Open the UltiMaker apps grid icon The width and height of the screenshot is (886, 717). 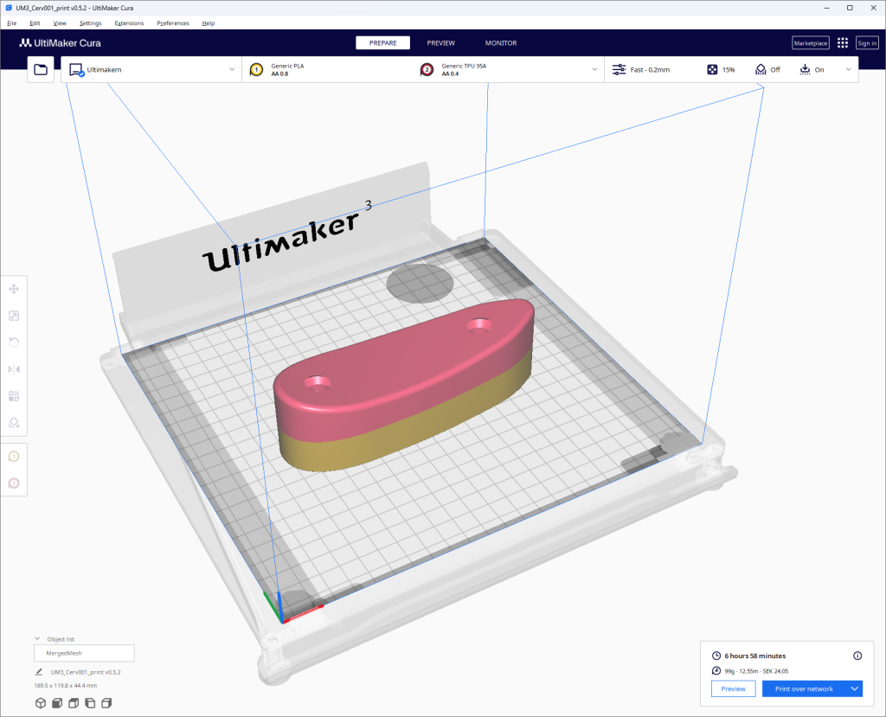tap(843, 43)
